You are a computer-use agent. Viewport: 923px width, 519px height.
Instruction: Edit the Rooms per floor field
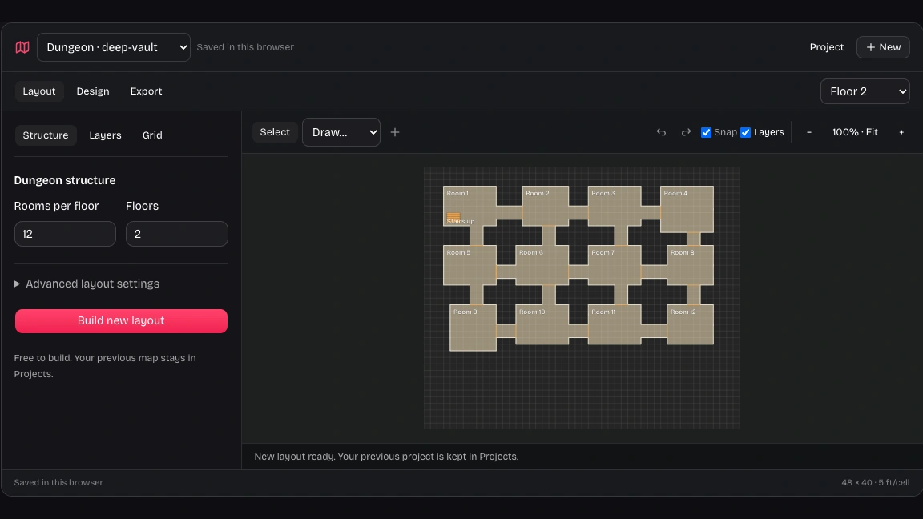pyautogui.click(x=66, y=234)
